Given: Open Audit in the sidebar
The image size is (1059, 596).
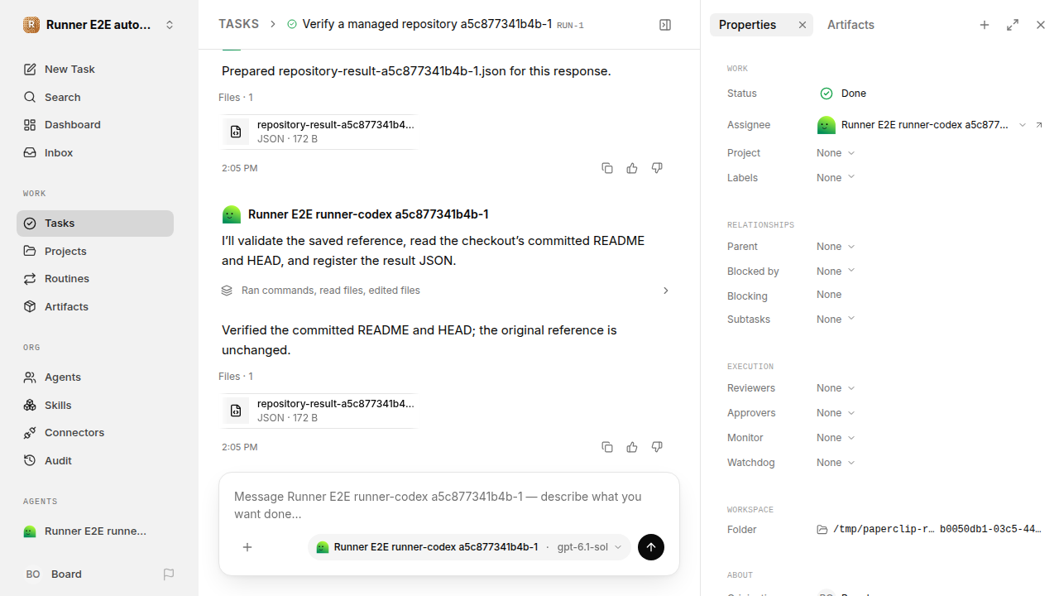Looking at the screenshot, I should click(x=95, y=460).
